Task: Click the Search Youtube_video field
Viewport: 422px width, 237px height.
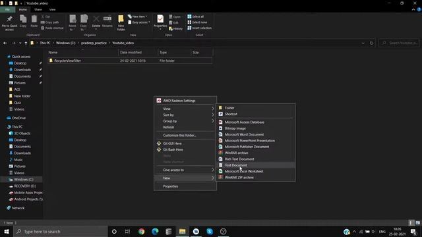Action: coord(399,43)
